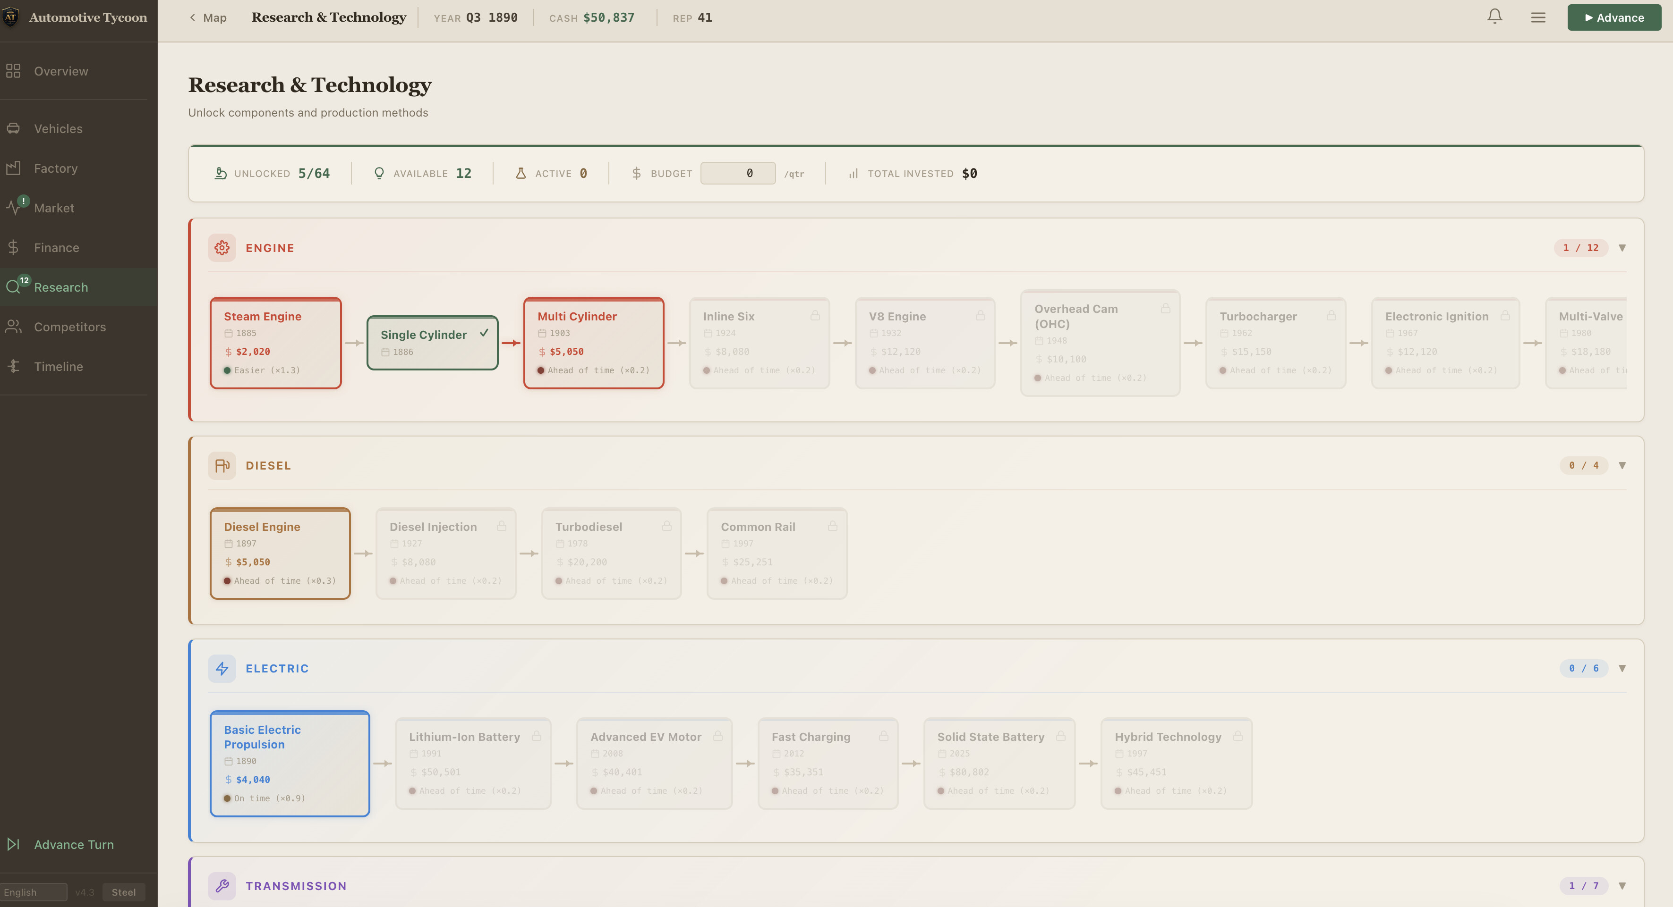The image size is (1673, 907).
Task: Select the Steel theme button
Action: pyautogui.click(x=123, y=892)
